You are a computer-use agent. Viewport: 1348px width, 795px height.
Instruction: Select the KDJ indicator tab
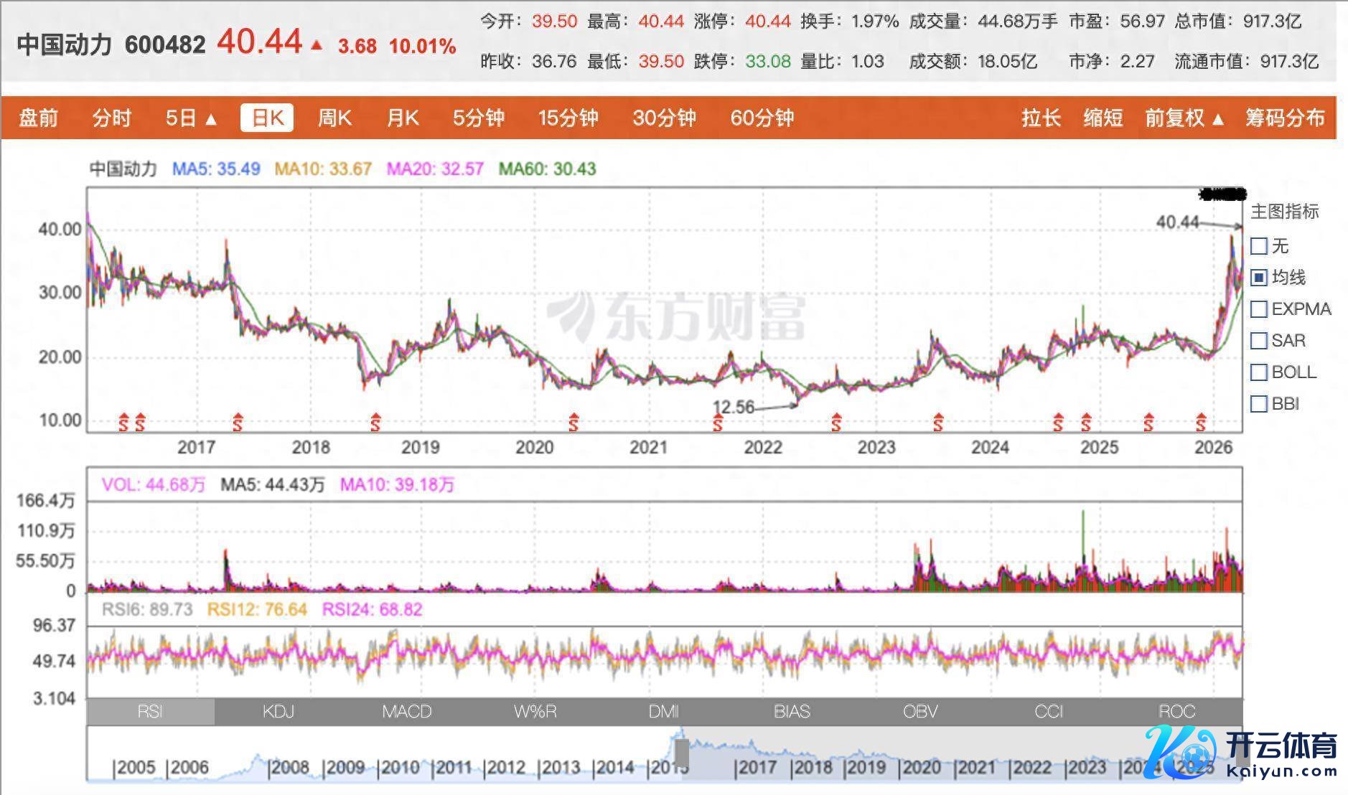pyautogui.click(x=279, y=711)
